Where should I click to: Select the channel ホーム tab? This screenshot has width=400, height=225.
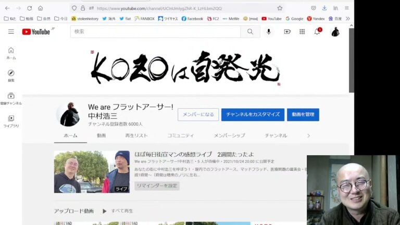(70, 136)
